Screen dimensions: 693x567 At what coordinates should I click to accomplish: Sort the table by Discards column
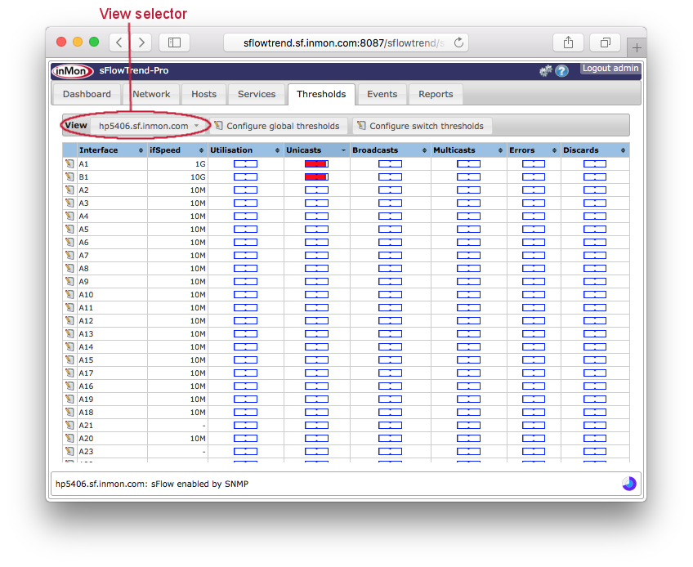pyautogui.click(x=595, y=150)
